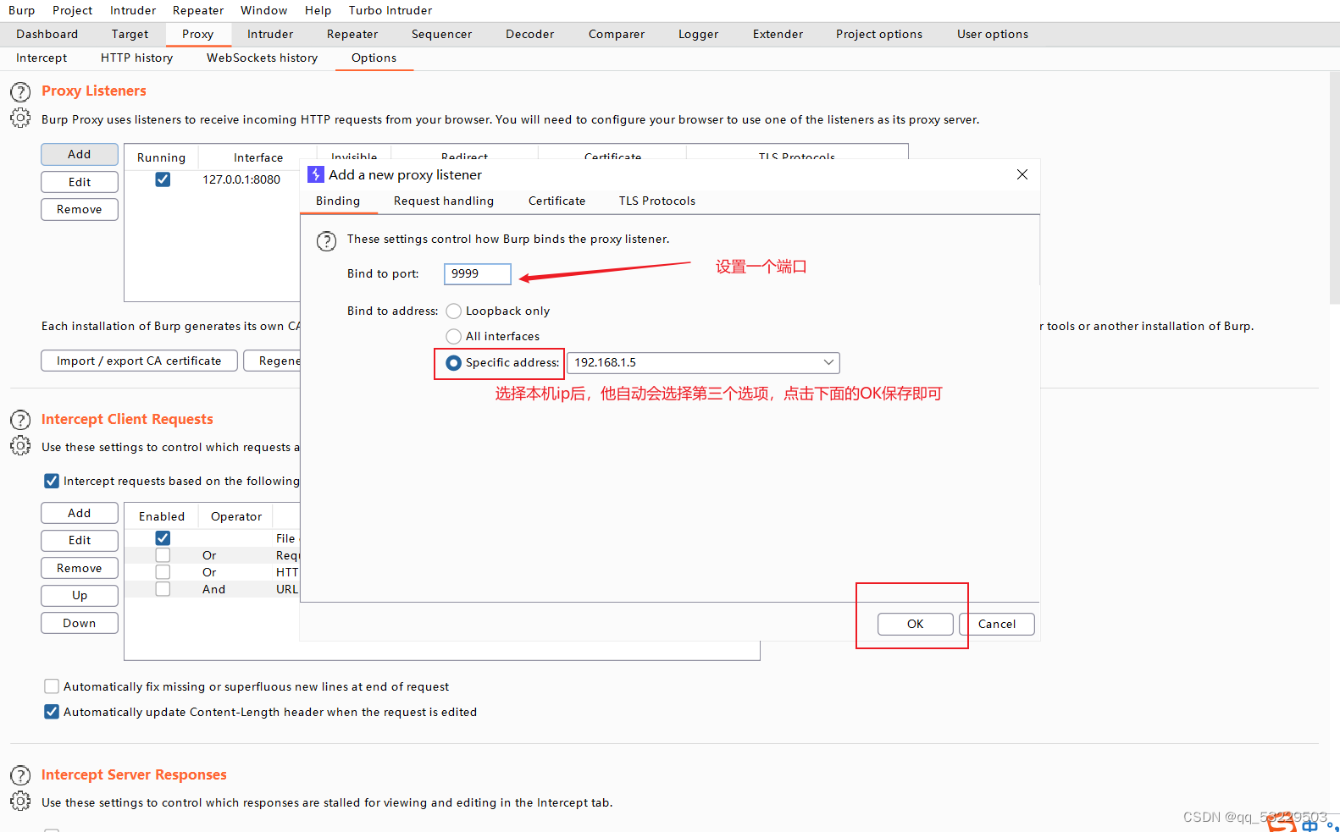
Task: Click OK to save the proxy listener
Action: coord(915,624)
